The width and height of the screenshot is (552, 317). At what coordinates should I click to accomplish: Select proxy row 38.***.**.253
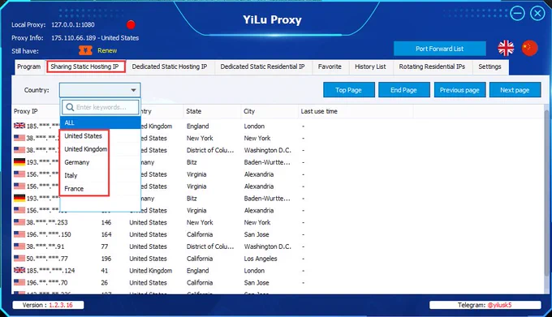tap(278, 222)
